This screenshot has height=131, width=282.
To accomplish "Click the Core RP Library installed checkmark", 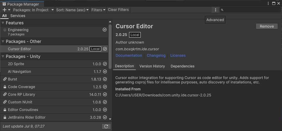I will (105, 94).
